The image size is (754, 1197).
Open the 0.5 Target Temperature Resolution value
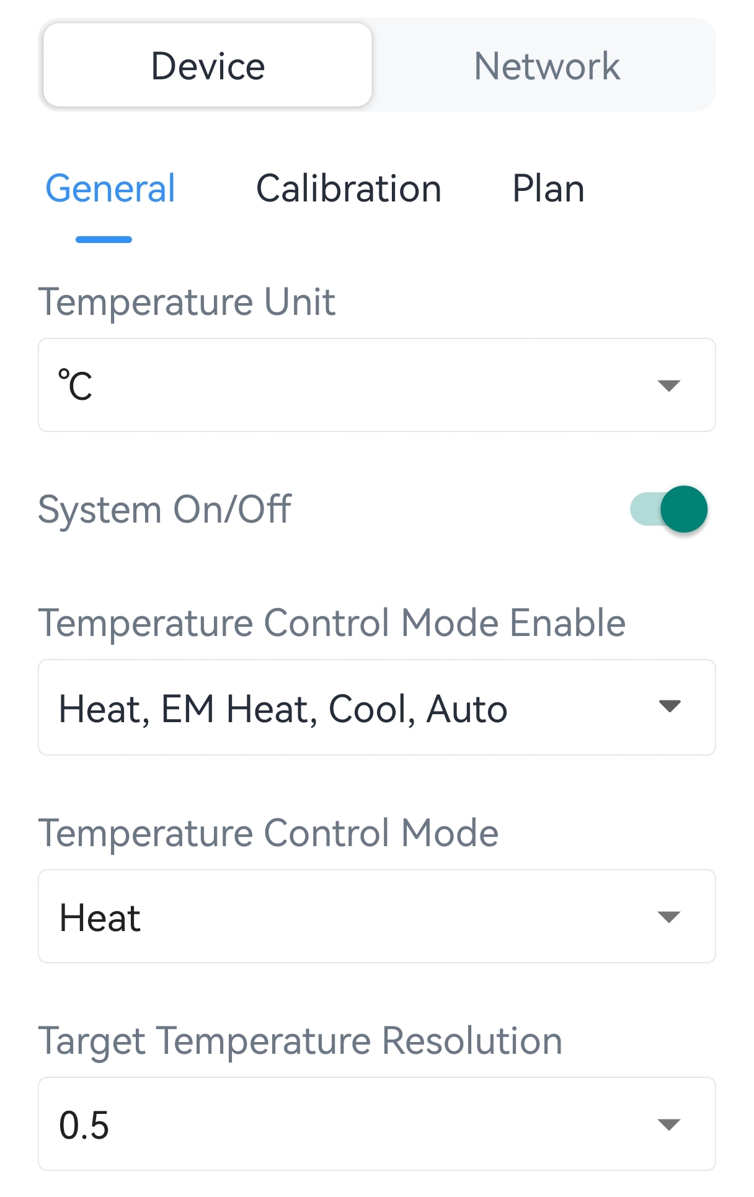[x=84, y=1125]
